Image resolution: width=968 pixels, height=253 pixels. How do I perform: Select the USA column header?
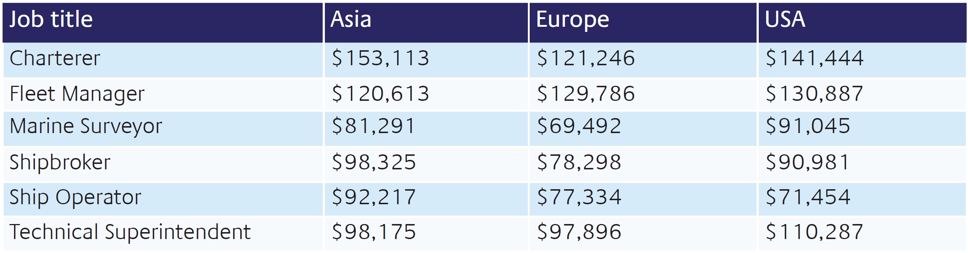[785, 19]
